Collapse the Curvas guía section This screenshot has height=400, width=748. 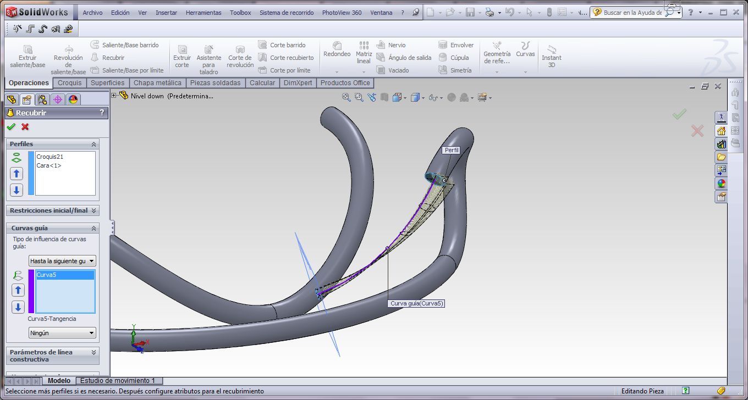pos(94,228)
